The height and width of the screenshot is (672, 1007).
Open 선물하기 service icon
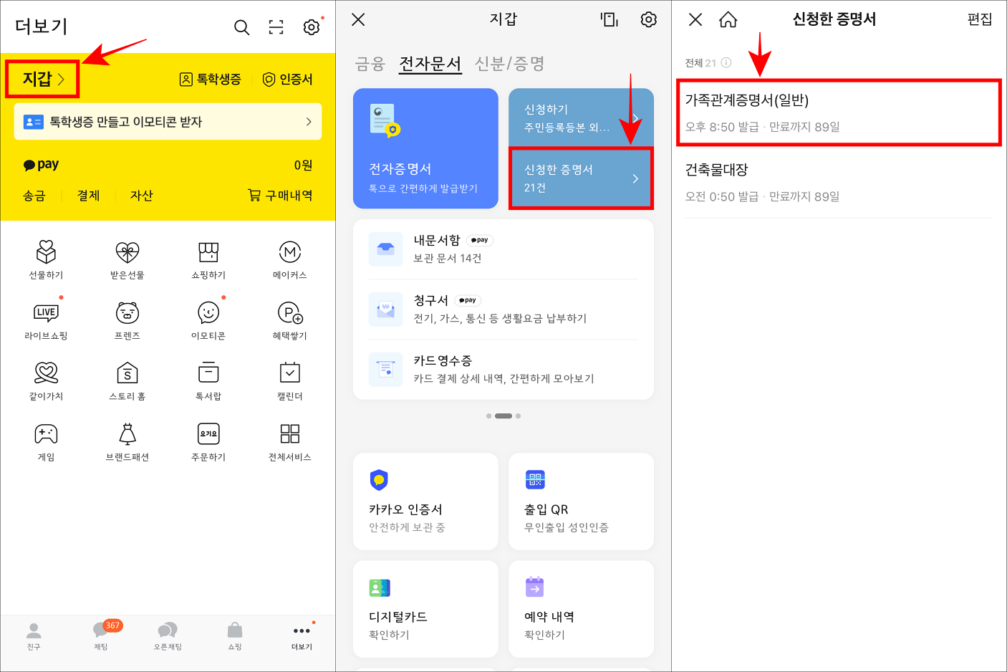coord(46,259)
